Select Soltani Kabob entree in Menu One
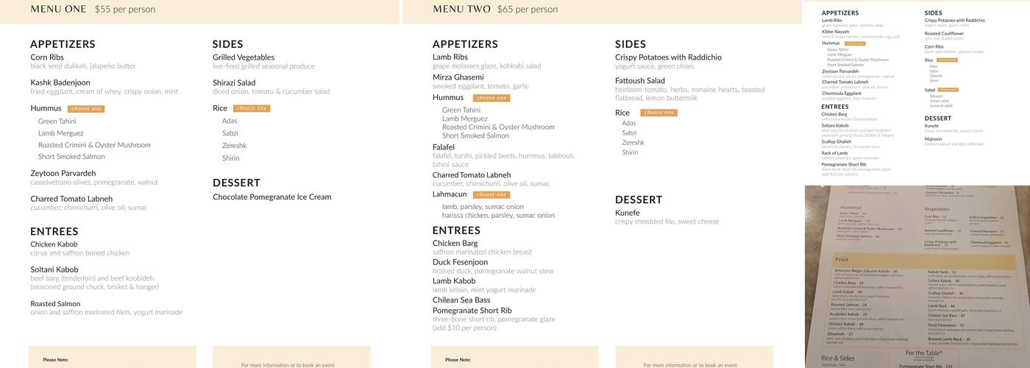The width and height of the screenshot is (1030, 368). pyautogui.click(x=54, y=270)
